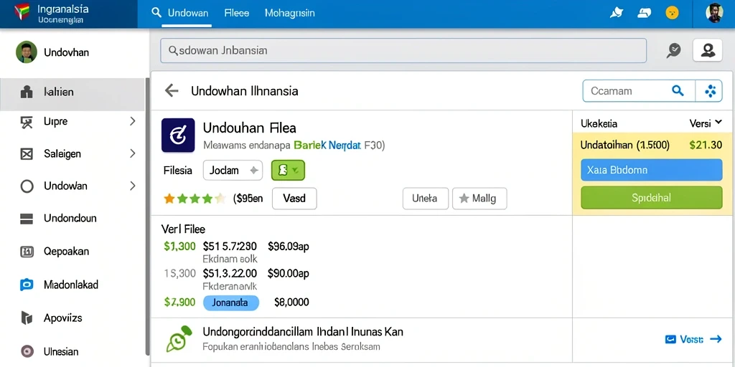The height and width of the screenshot is (367, 735).
Task: Click the Apoviizs sidebar icon
Action: pos(27,318)
